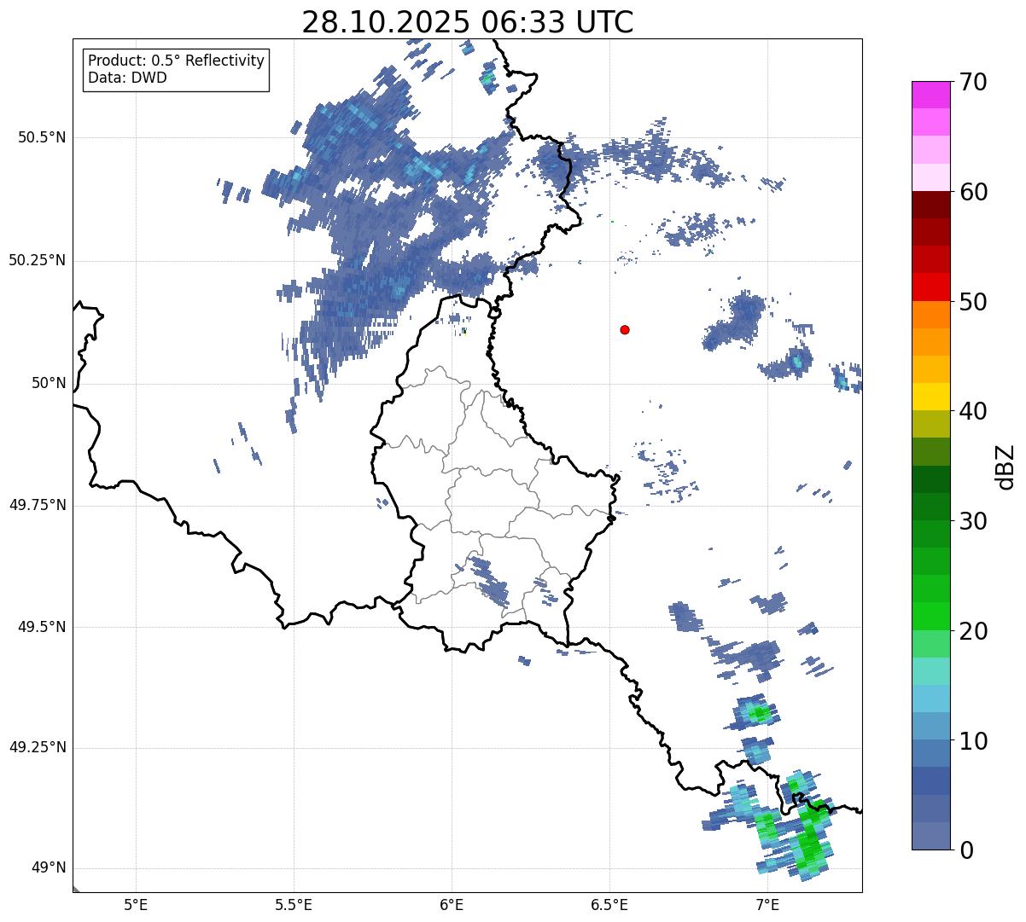Pick the yellow segment just above 40 dBZ
This screenshot has width=1026, height=922.
coord(931,397)
